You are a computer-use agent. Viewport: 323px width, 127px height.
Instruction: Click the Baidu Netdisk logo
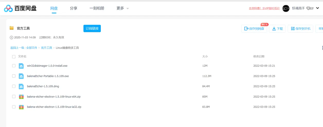pos(20,8)
